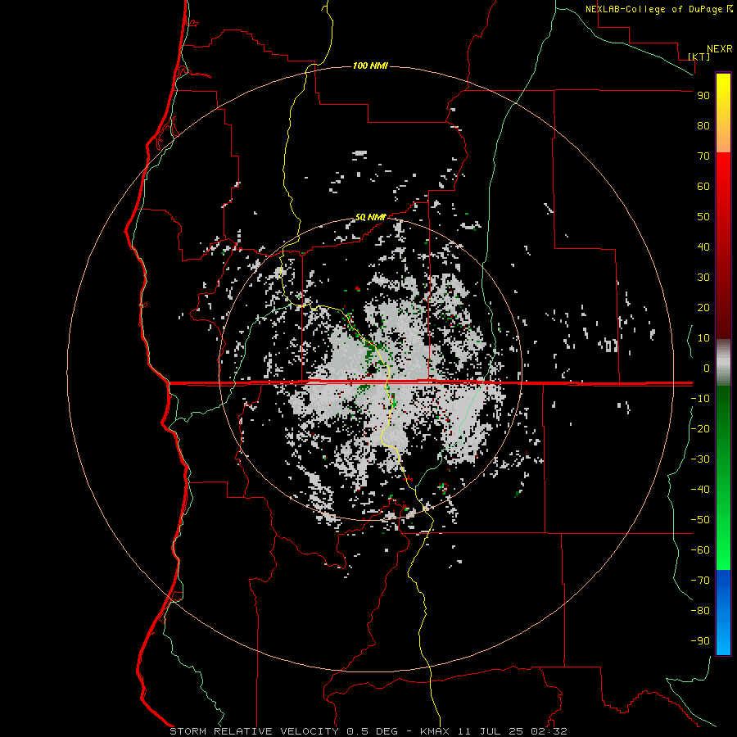Click the 30 value on the velocity scale
Viewport: 737px width, 737px height.
pos(703,278)
